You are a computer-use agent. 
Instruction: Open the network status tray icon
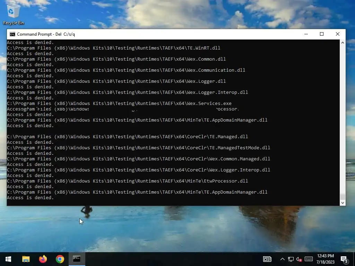click(291, 259)
